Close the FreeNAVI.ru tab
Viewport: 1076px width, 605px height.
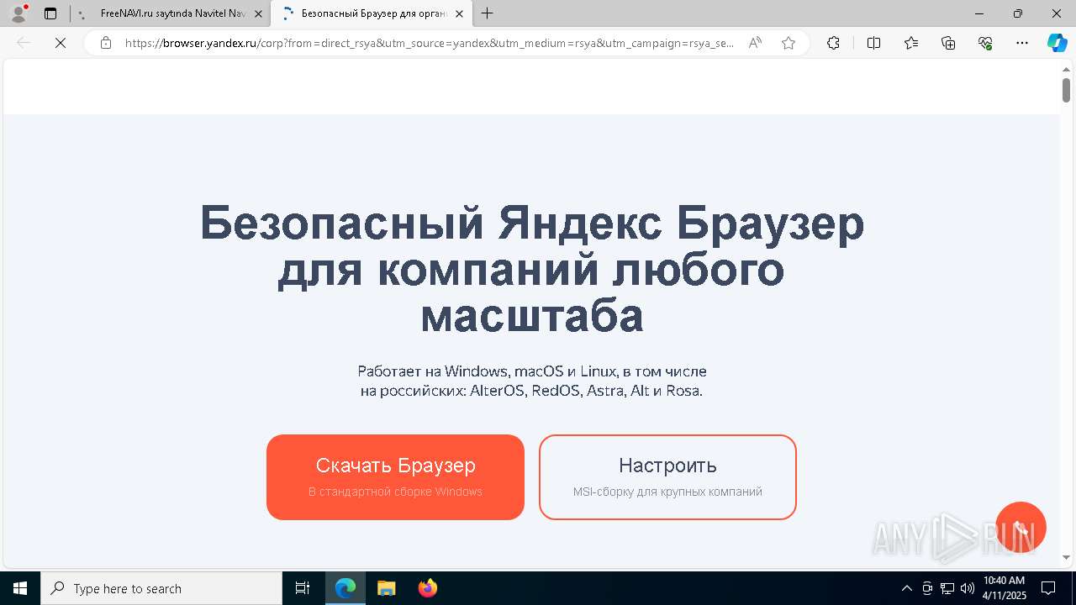click(x=258, y=13)
